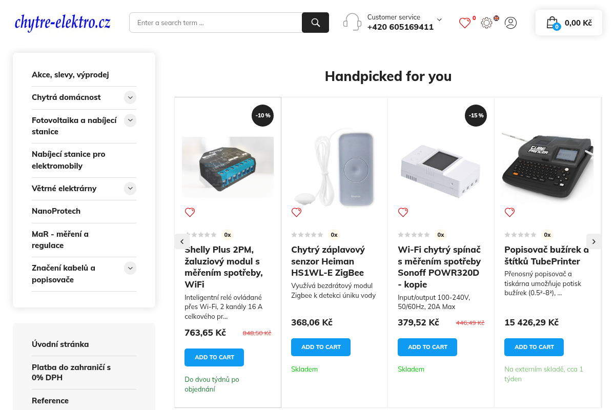Open the user account icon
This screenshot has height=410, width=615.
tap(510, 23)
